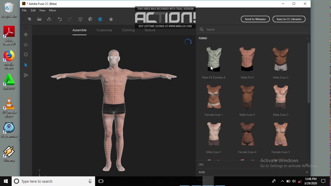This screenshot has width=331, height=186.
Task: Open WebcamMax desktop shortcut
Action: [9, 130]
